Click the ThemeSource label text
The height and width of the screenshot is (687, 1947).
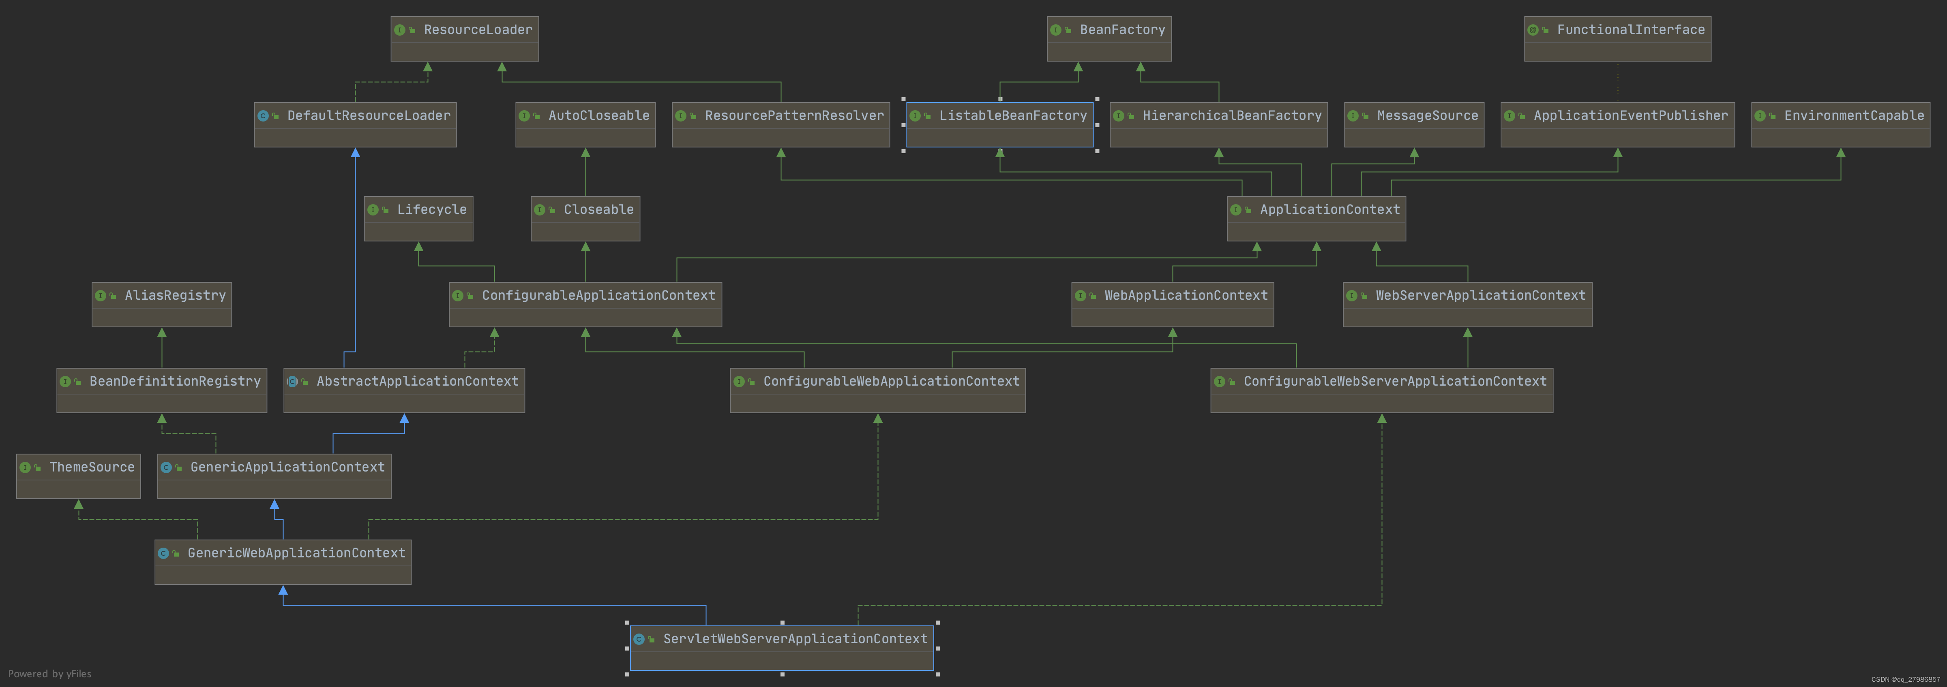[x=92, y=468]
